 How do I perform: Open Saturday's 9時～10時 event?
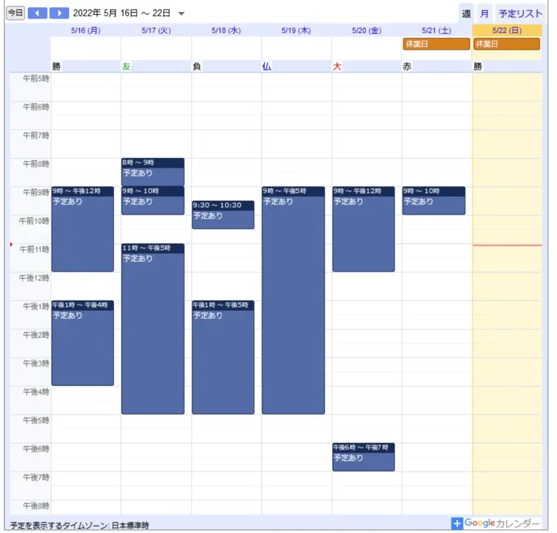[433, 201]
